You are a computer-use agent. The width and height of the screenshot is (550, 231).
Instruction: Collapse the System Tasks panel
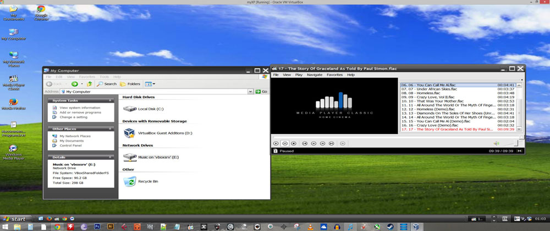point(110,100)
